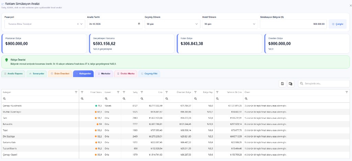Click the 71,5 opportunity score cell
The image size is (352, 161).
coord(91,106)
